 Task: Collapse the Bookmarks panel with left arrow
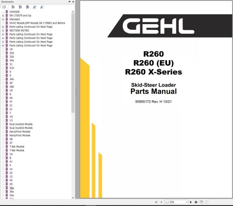click(73, 2)
